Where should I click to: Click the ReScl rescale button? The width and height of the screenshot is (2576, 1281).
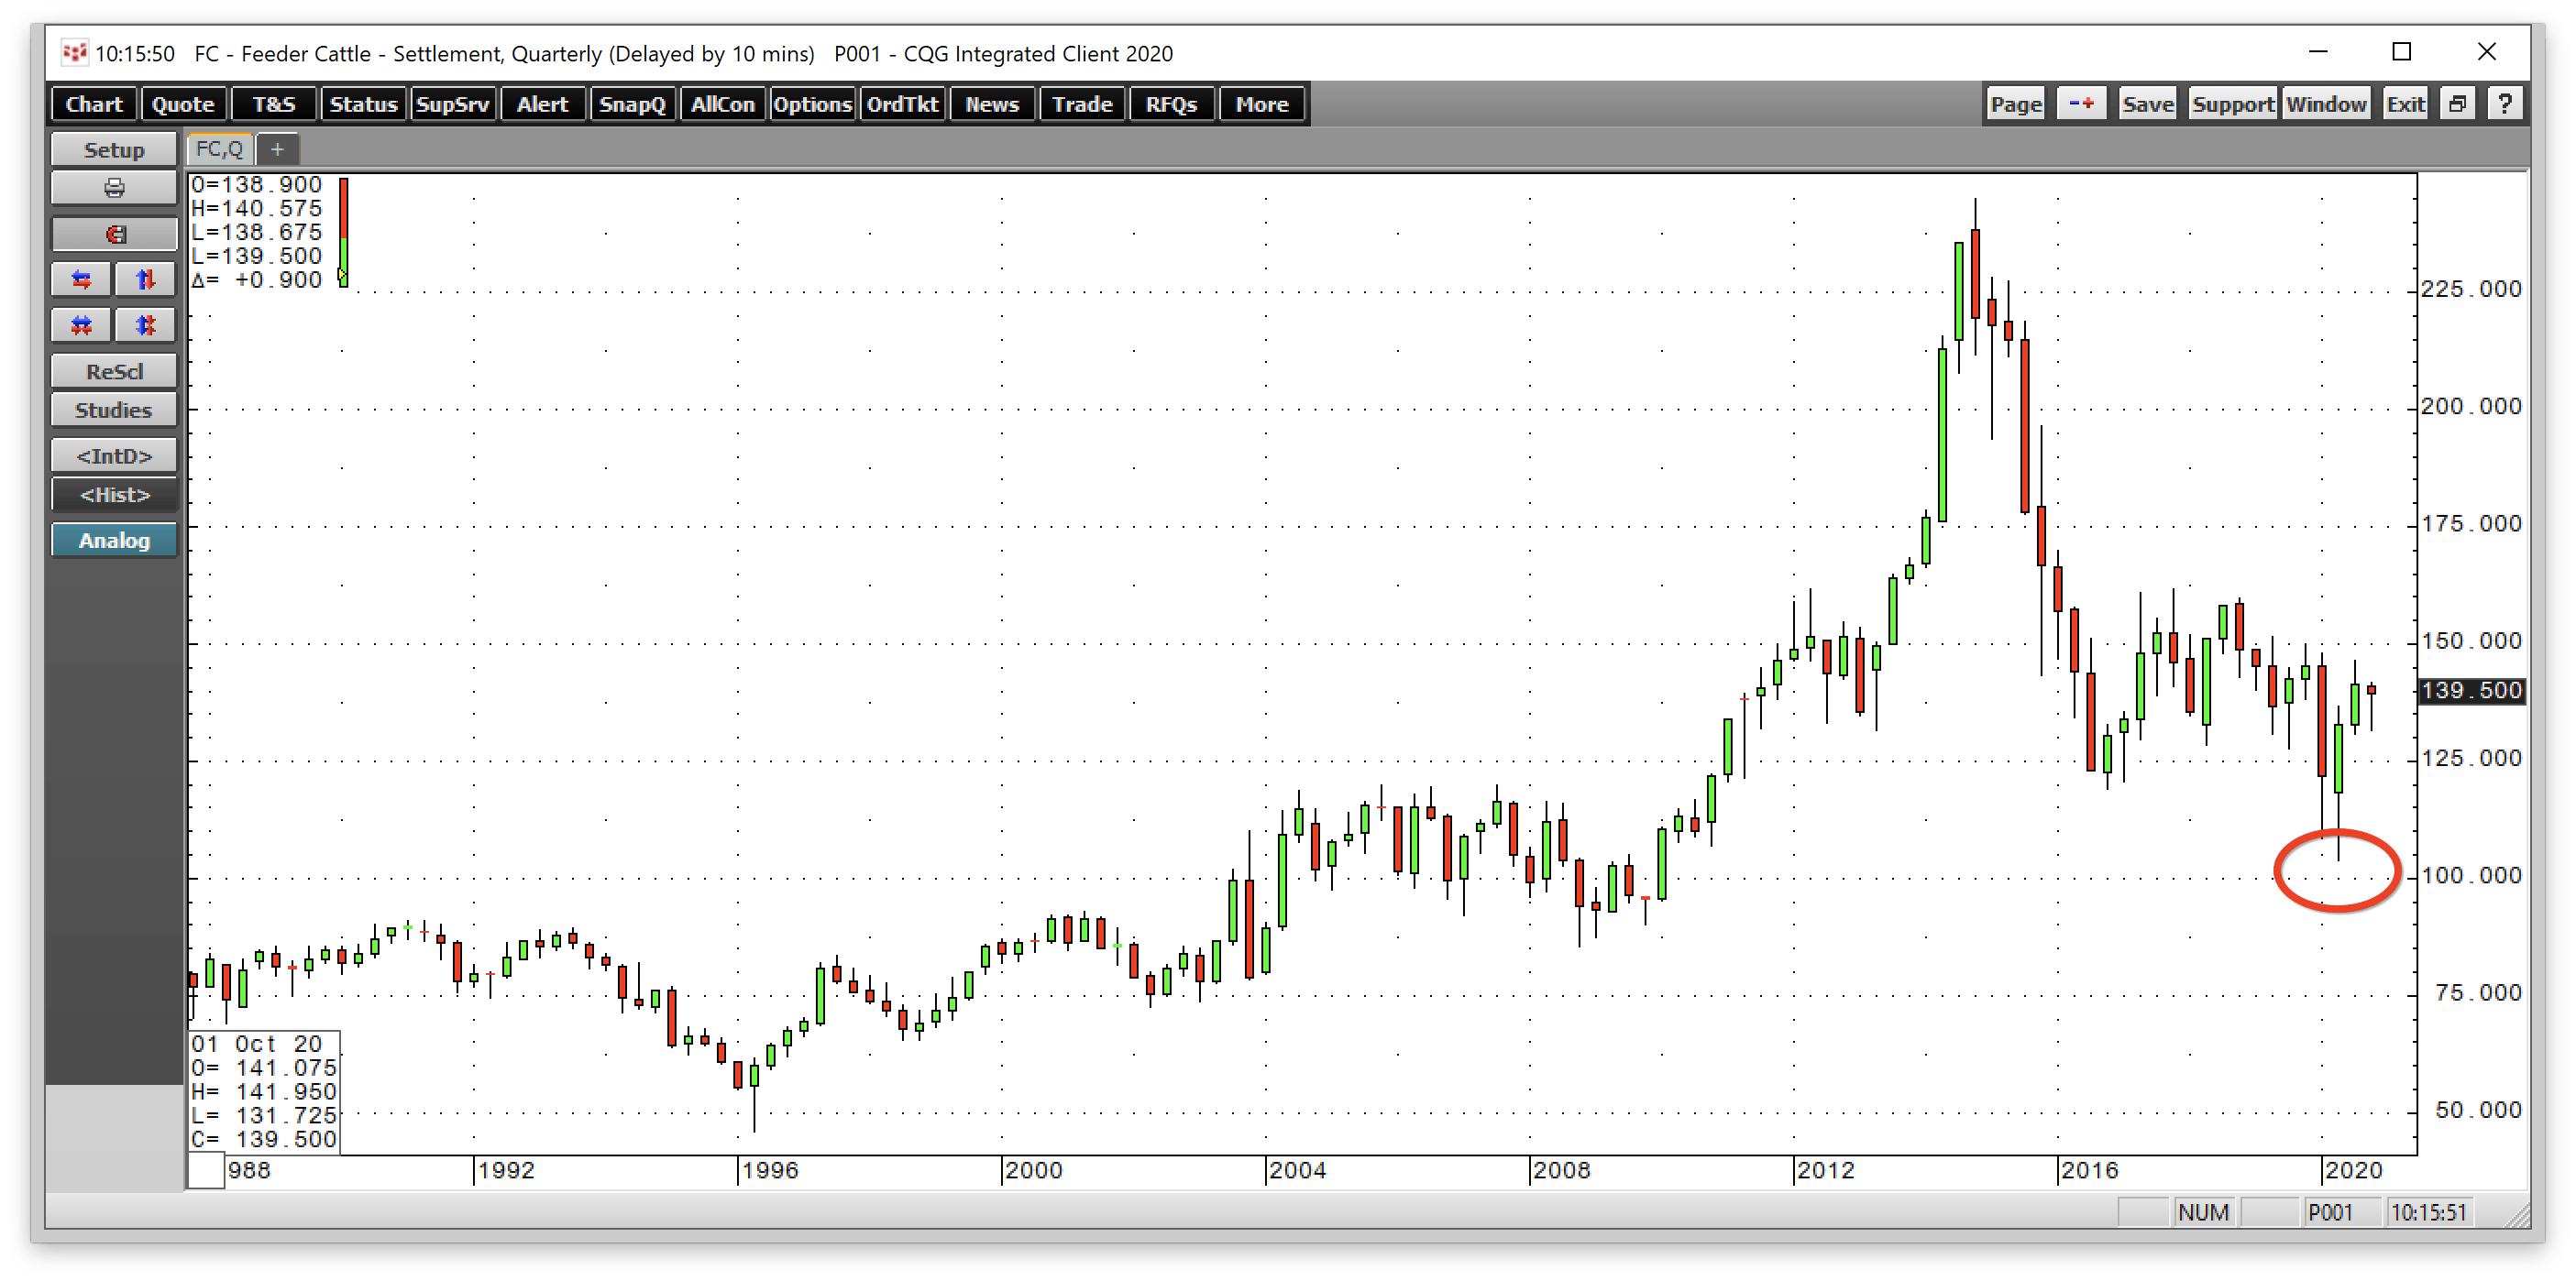(x=114, y=372)
